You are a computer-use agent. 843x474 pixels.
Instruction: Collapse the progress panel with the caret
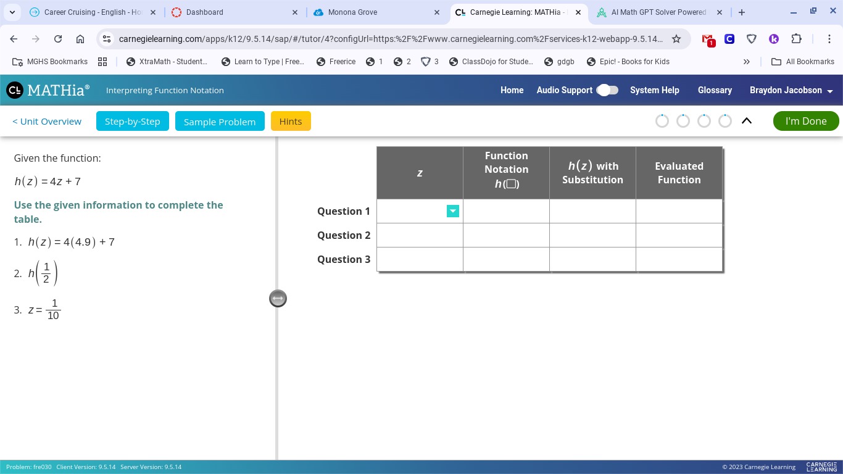click(747, 121)
